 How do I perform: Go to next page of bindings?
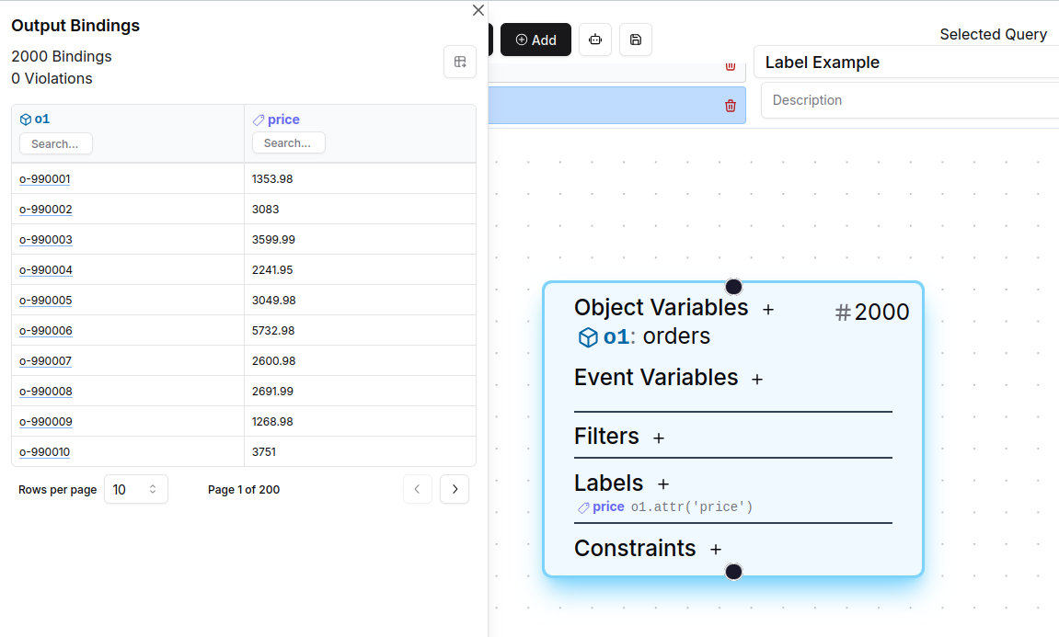click(455, 490)
